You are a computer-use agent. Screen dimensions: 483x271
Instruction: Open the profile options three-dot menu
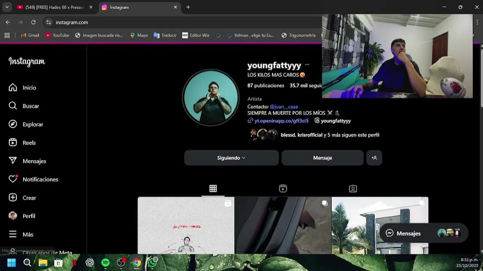click(307, 65)
